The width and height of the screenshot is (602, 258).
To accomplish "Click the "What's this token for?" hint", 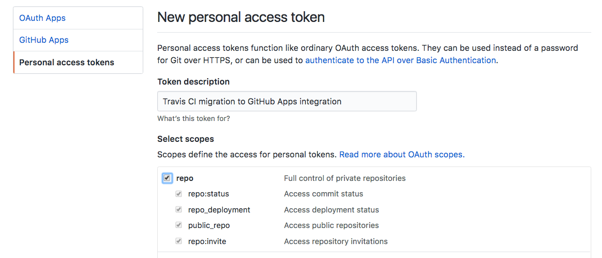I will pos(194,118).
